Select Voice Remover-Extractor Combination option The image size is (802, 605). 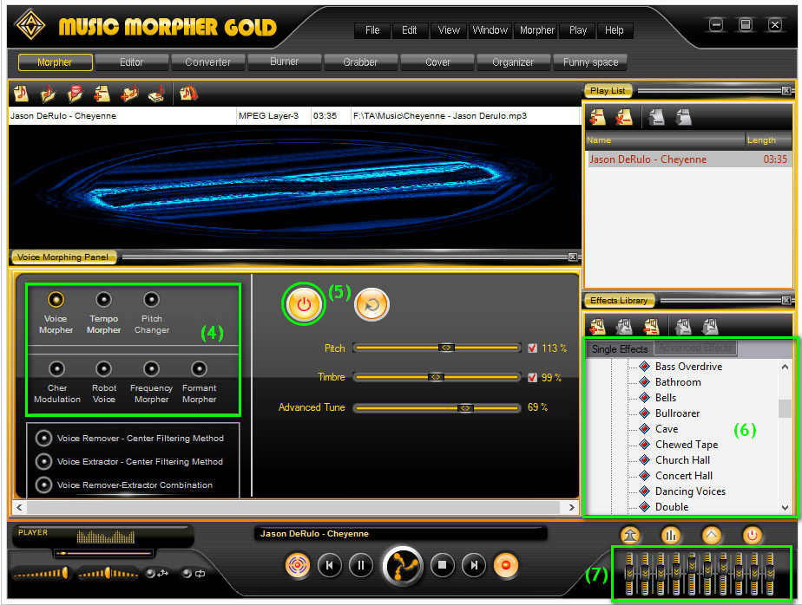coord(44,485)
